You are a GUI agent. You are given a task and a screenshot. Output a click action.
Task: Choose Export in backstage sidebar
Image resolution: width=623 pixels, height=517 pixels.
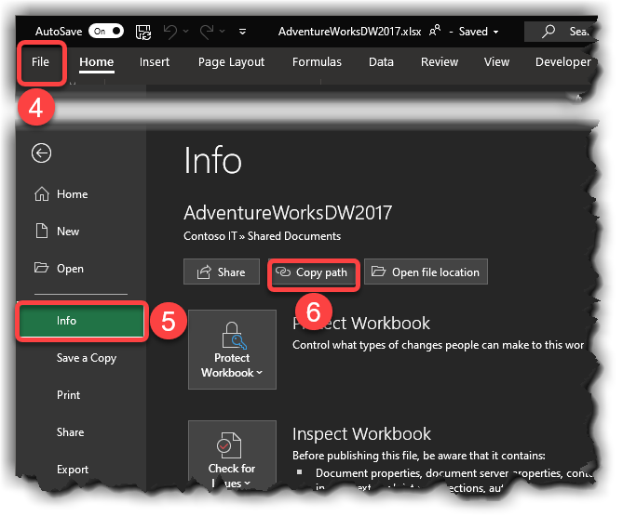pyautogui.click(x=73, y=470)
